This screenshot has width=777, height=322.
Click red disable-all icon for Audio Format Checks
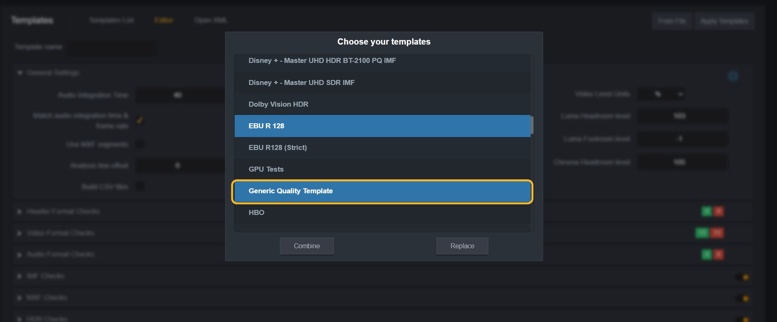[719, 254]
